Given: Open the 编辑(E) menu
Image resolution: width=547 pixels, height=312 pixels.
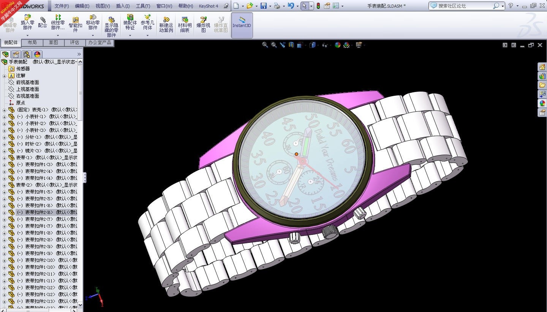Looking at the screenshot, I should tap(82, 6).
